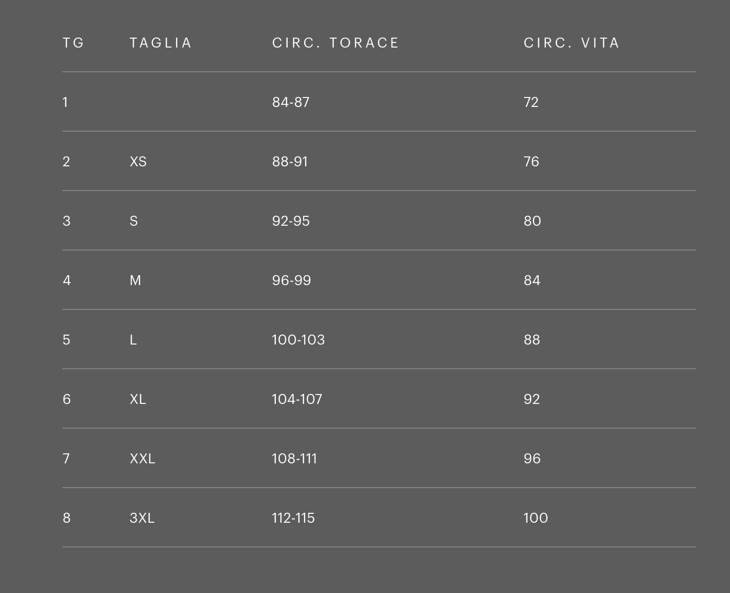Click the TAGLIA column header
Viewport: 730px width, 593px height.
tap(160, 43)
